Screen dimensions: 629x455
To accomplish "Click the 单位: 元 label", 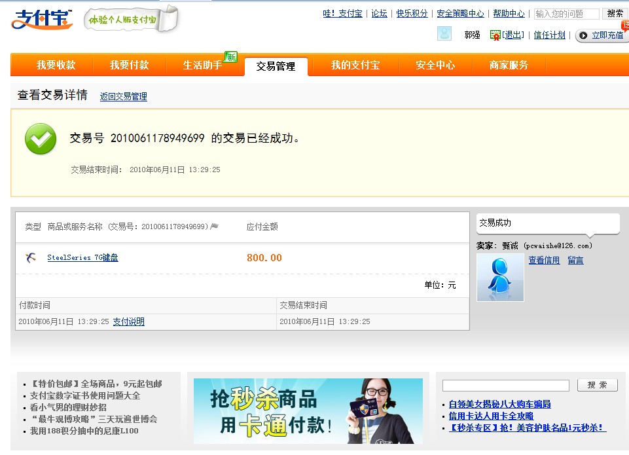I will click(x=440, y=285).
